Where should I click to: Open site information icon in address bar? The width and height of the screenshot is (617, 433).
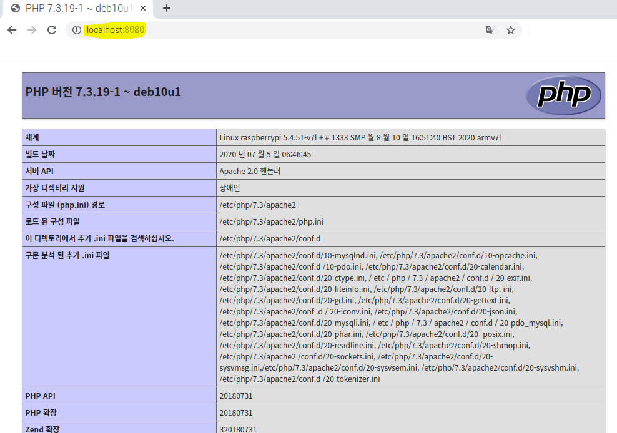77,30
